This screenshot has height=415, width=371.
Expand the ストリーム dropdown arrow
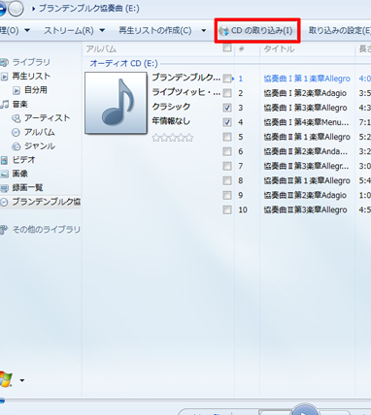click(x=102, y=30)
